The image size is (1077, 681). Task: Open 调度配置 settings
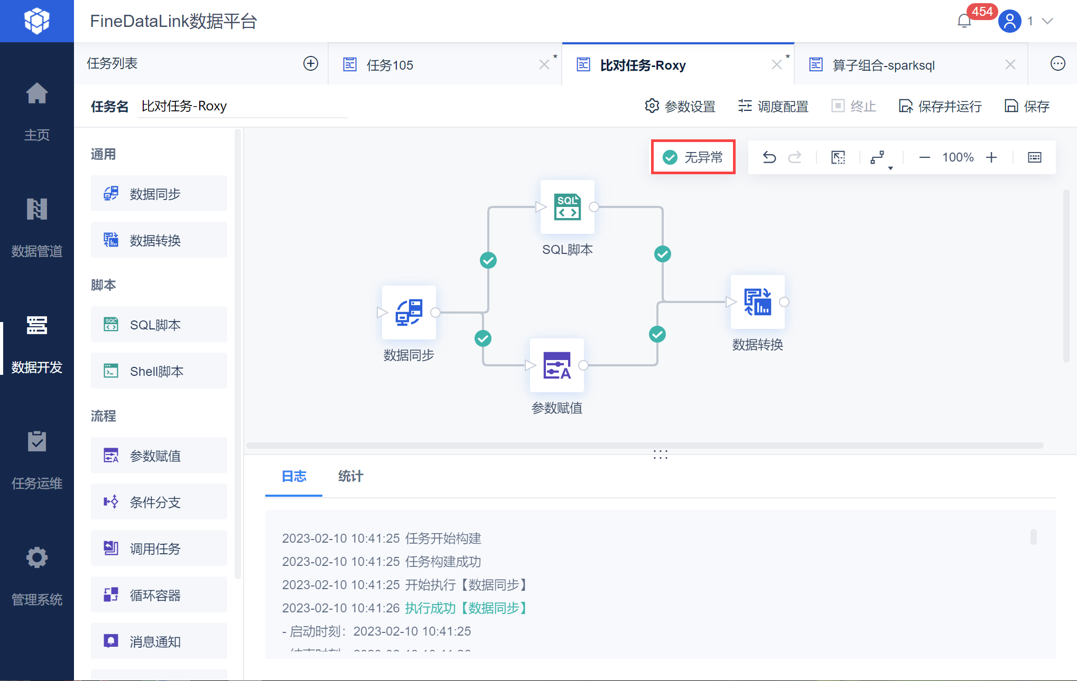(773, 106)
